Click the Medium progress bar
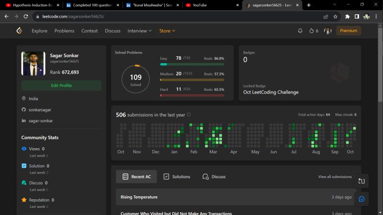The image size is (383, 215). point(192,80)
